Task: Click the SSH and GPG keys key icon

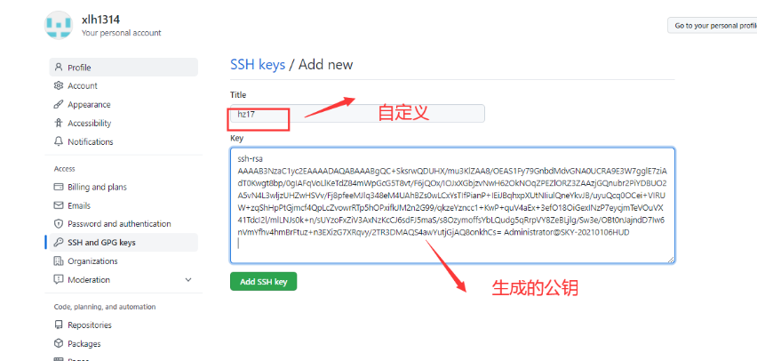Action: (59, 242)
